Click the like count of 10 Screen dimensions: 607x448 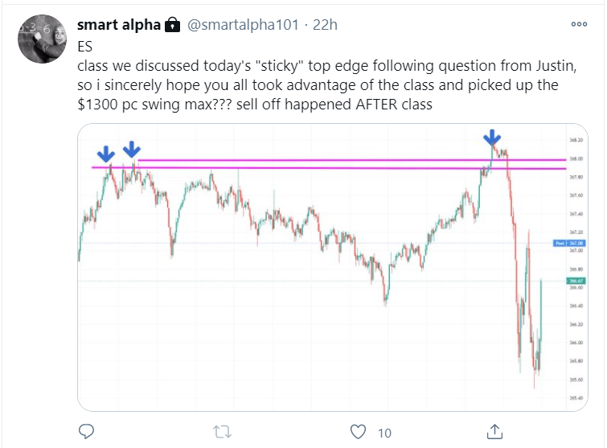click(384, 433)
